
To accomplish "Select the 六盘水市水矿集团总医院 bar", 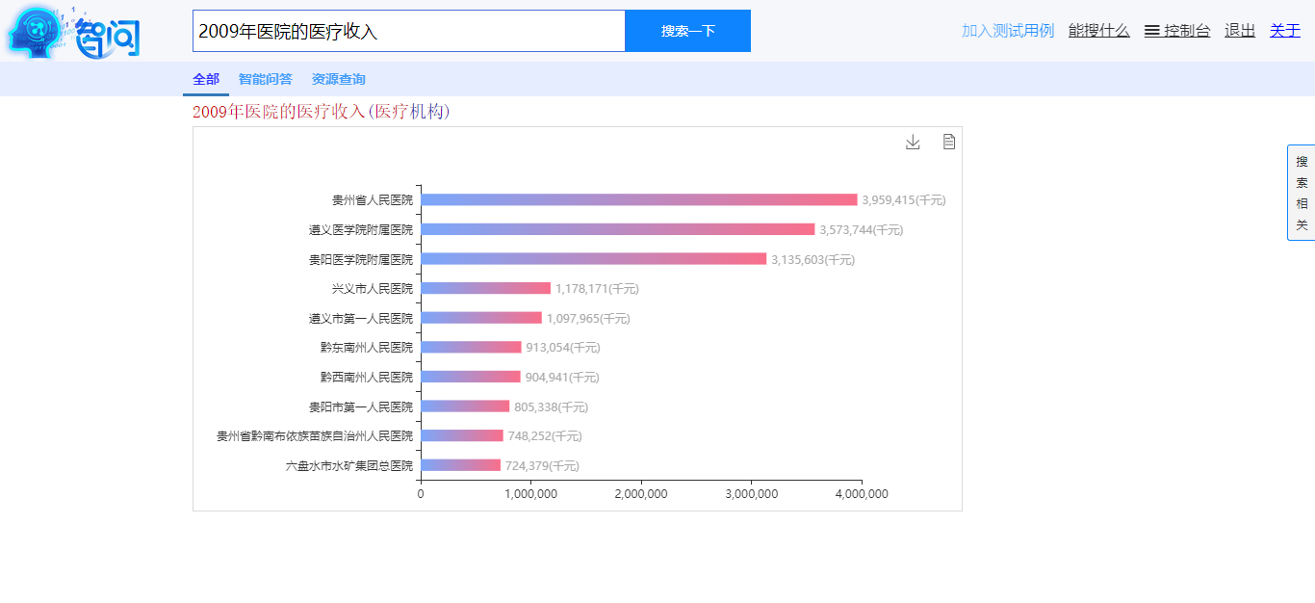I will coord(460,465).
